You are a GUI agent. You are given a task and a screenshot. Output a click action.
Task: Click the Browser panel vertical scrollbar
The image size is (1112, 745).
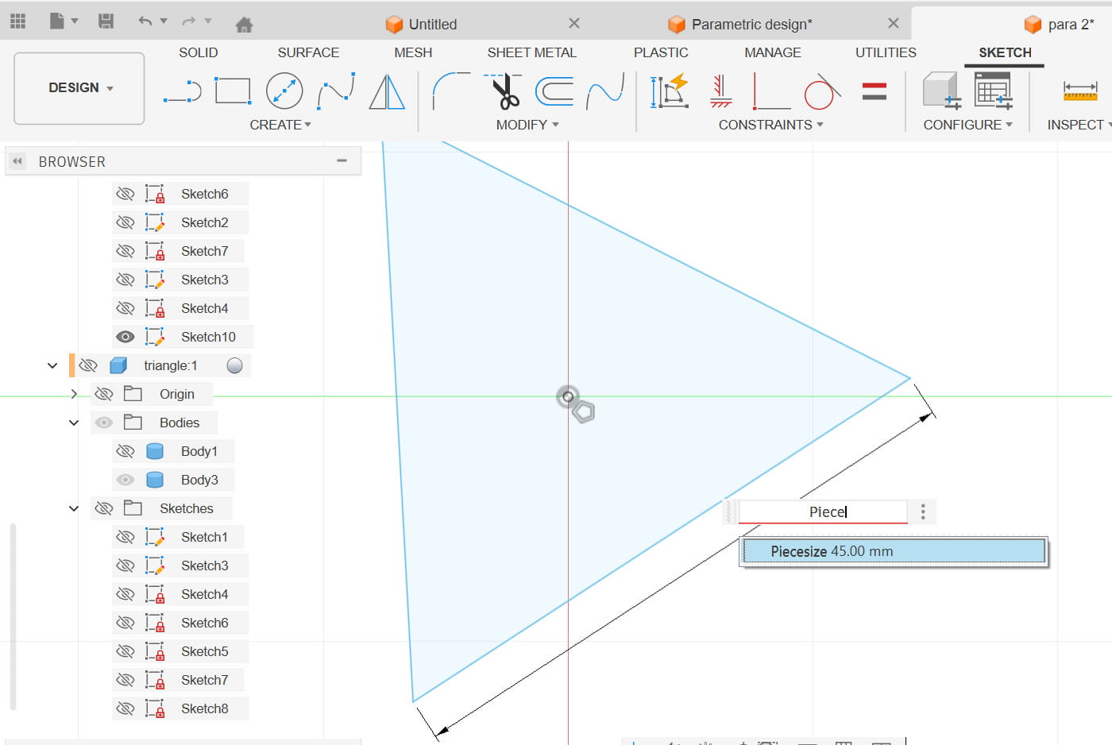click(x=13, y=616)
